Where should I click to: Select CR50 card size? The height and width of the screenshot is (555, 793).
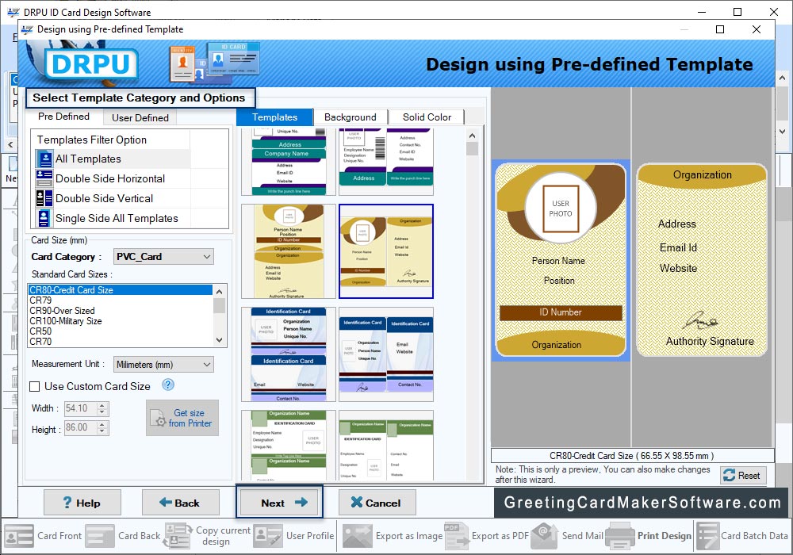[x=121, y=331]
